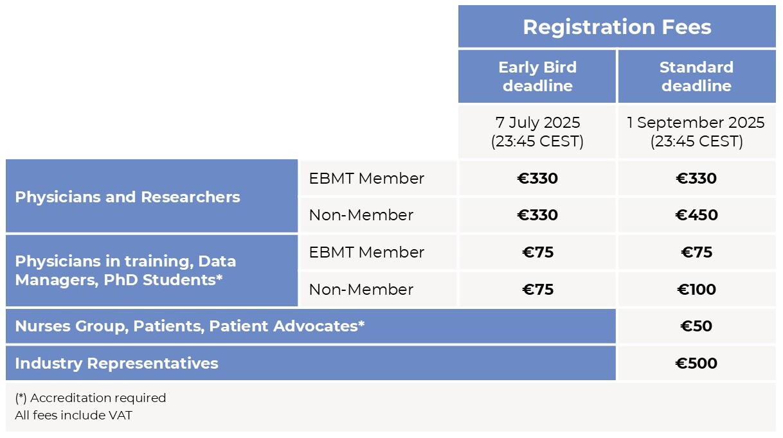Screen dimensions: 783x438
Task: Click the Physicians in training row header
Action: click(152, 270)
